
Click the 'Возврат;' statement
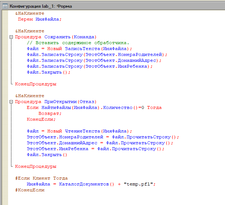coord(50,113)
